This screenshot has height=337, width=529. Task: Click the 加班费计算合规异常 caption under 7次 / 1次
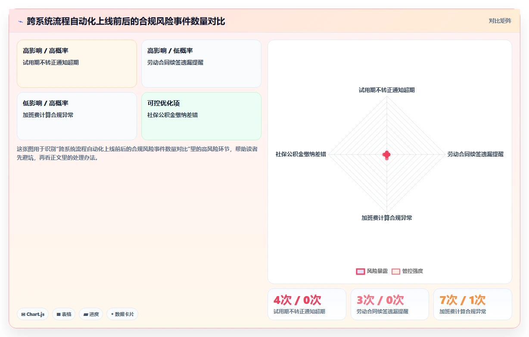tap(463, 311)
